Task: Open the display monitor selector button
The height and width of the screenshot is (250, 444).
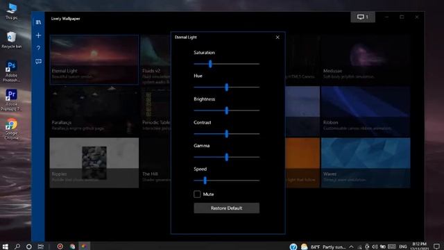Action: tap(363, 17)
